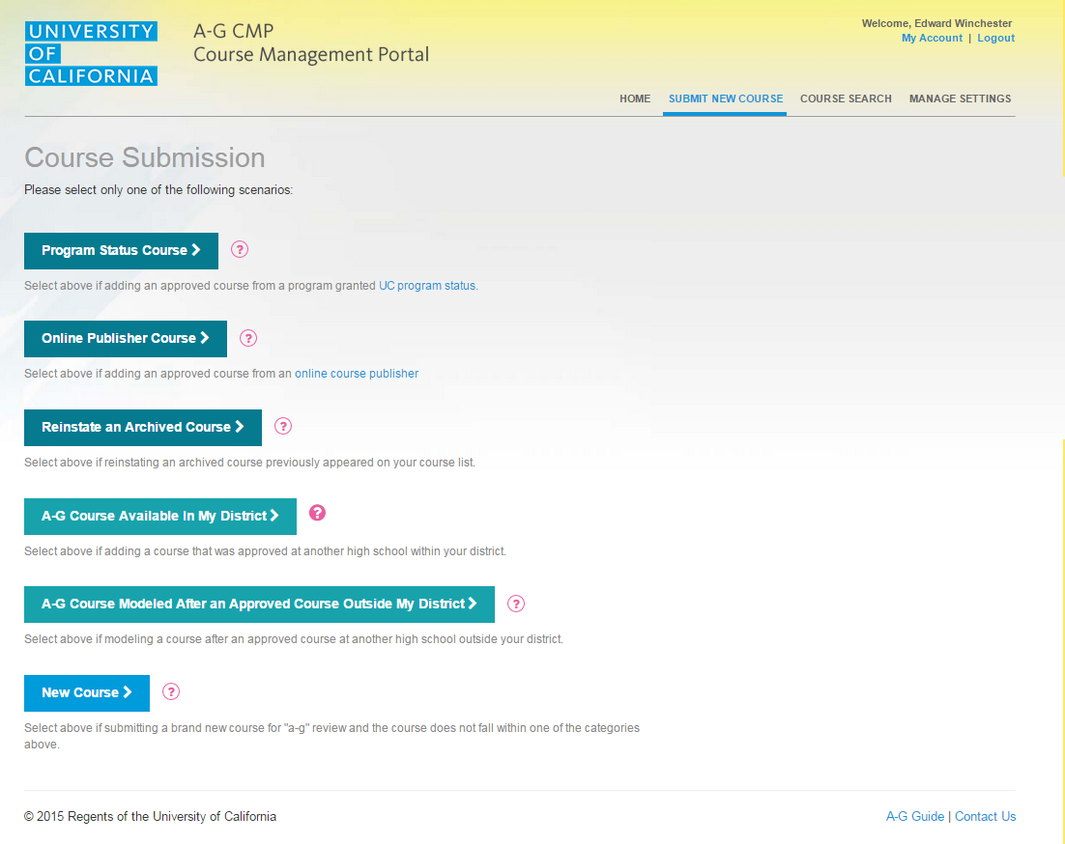Choose A-G Course Available In My District
Viewport: 1065px width, 844px height.
coord(160,517)
